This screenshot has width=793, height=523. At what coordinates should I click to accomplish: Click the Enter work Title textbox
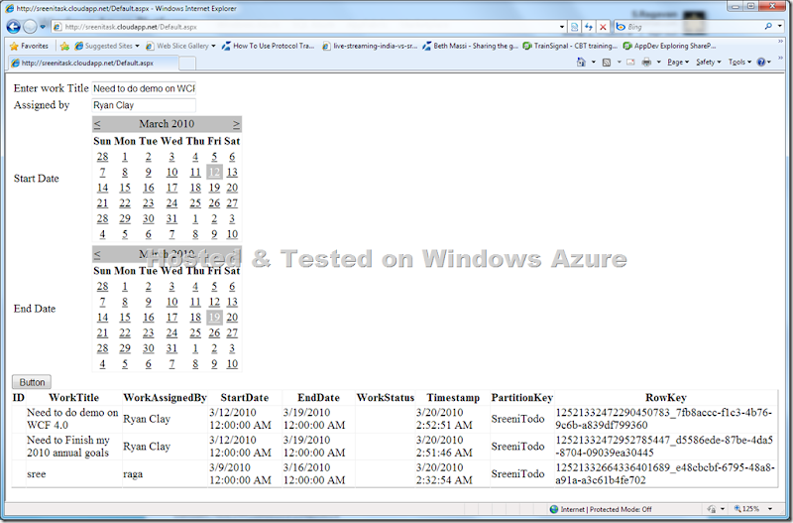click(x=144, y=88)
